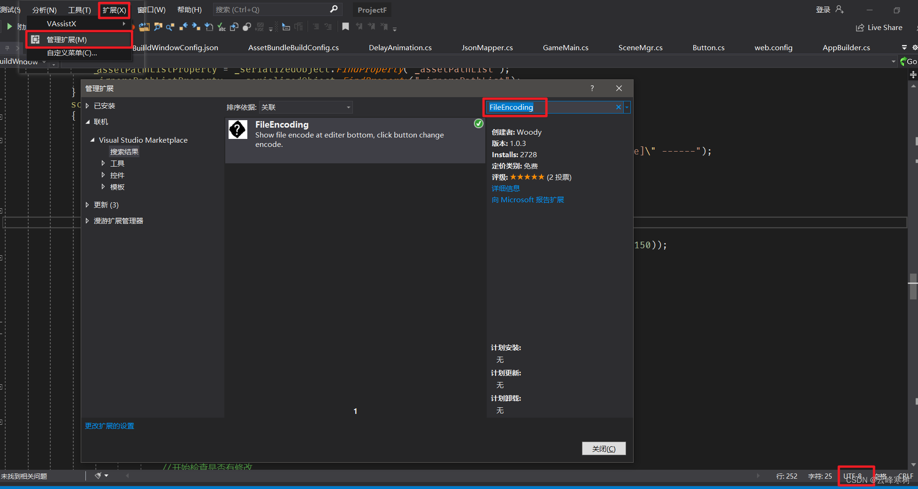Screen dimensions: 918x489
Task: Collapse the Visual Studio Marketplace node
Action: pos(92,140)
